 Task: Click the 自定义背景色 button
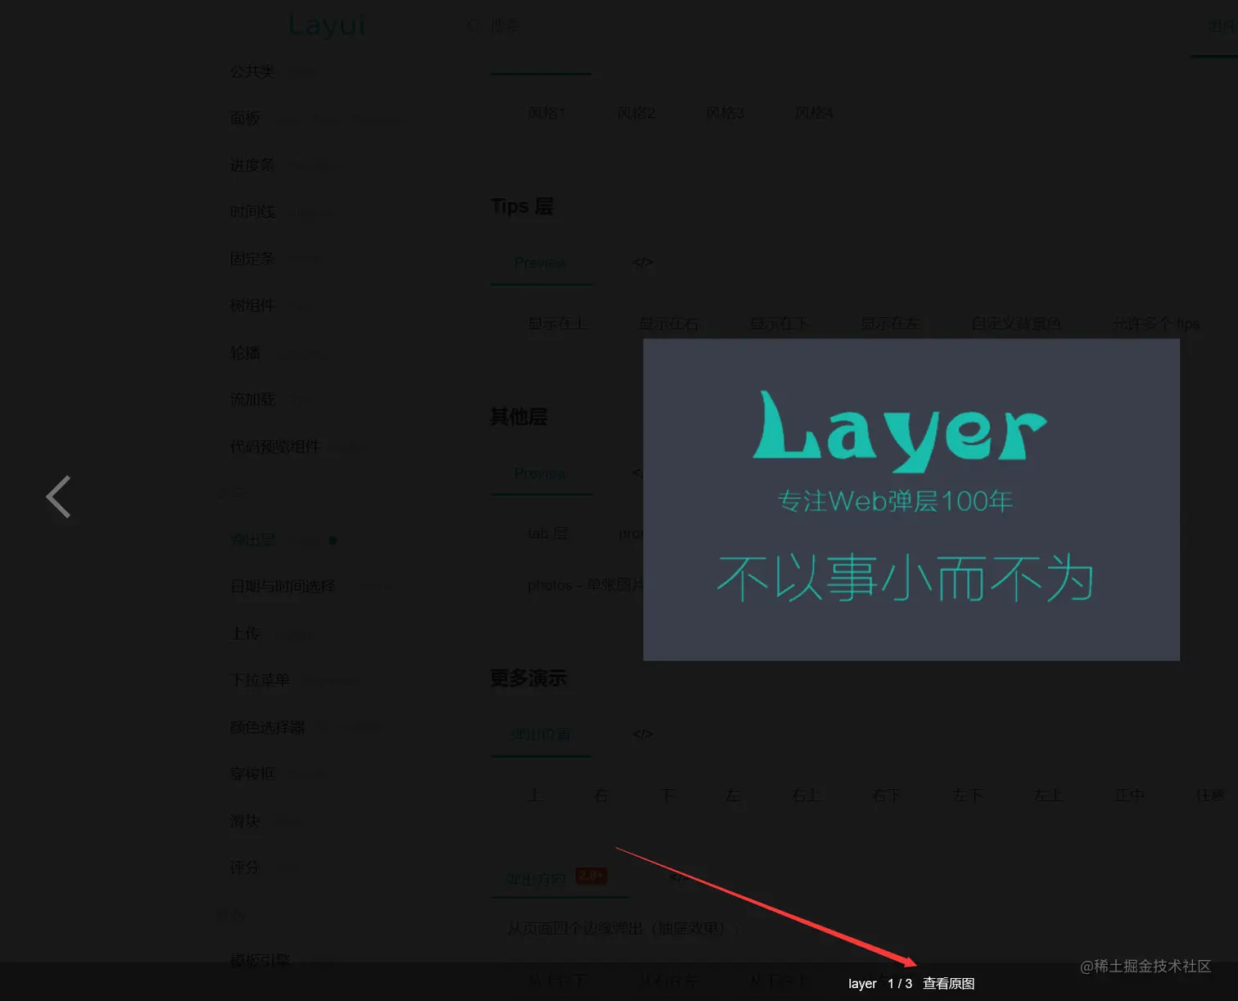[x=1015, y=324]
